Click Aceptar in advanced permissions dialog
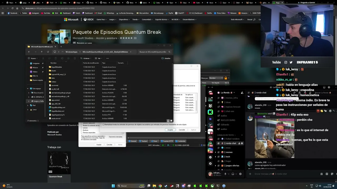Viewport: 337px width, 189px height. [170, 130]
